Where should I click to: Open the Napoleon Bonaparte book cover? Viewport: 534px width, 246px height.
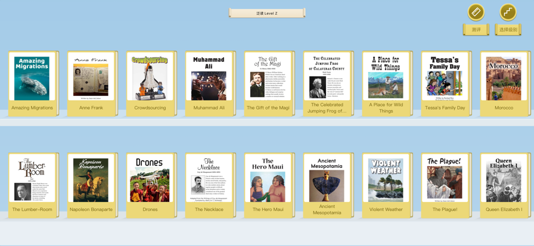coord(91,178)
